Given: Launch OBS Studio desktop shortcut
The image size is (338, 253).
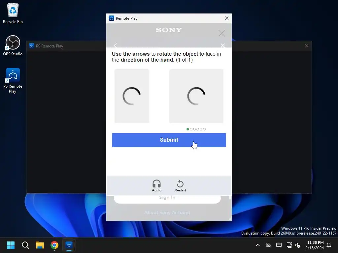Looking at the screenshot, I should [13, 45].
